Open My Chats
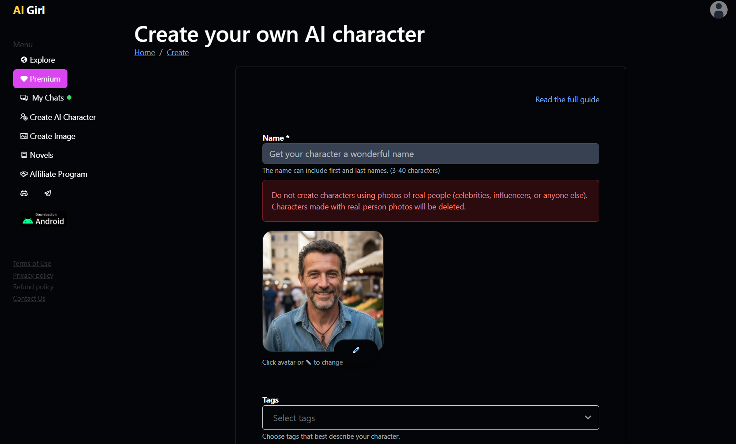This screenshot has height=444, width=736. click(x=45, y=98)
